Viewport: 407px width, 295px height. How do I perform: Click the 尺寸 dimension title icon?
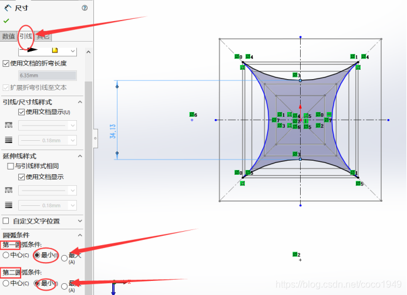coord(8,8)
